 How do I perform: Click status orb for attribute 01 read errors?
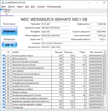click(4, 56)
